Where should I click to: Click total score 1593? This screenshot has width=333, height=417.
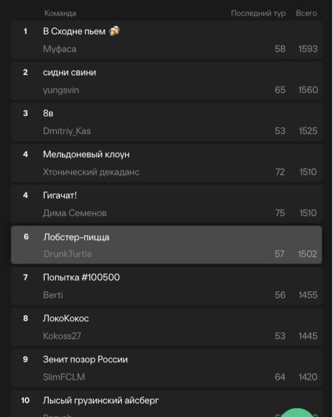pos(308,49)
